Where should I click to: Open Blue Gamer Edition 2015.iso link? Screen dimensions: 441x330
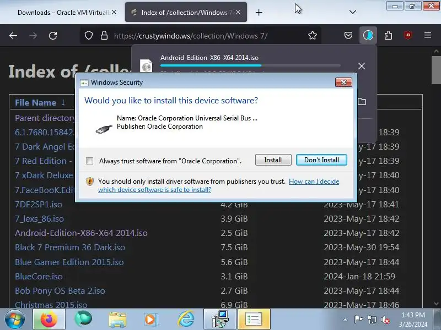[x=69, y=262]
